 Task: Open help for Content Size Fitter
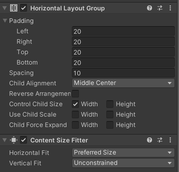coord(150,140)
